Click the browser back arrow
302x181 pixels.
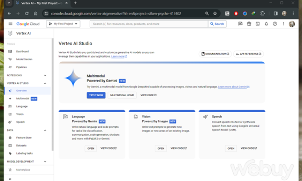click(x=9, y=13)
